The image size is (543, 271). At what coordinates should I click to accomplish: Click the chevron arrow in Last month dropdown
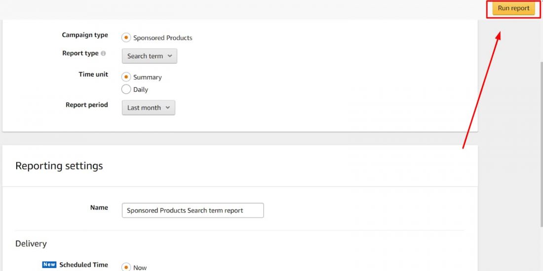(x=168, y=107)
